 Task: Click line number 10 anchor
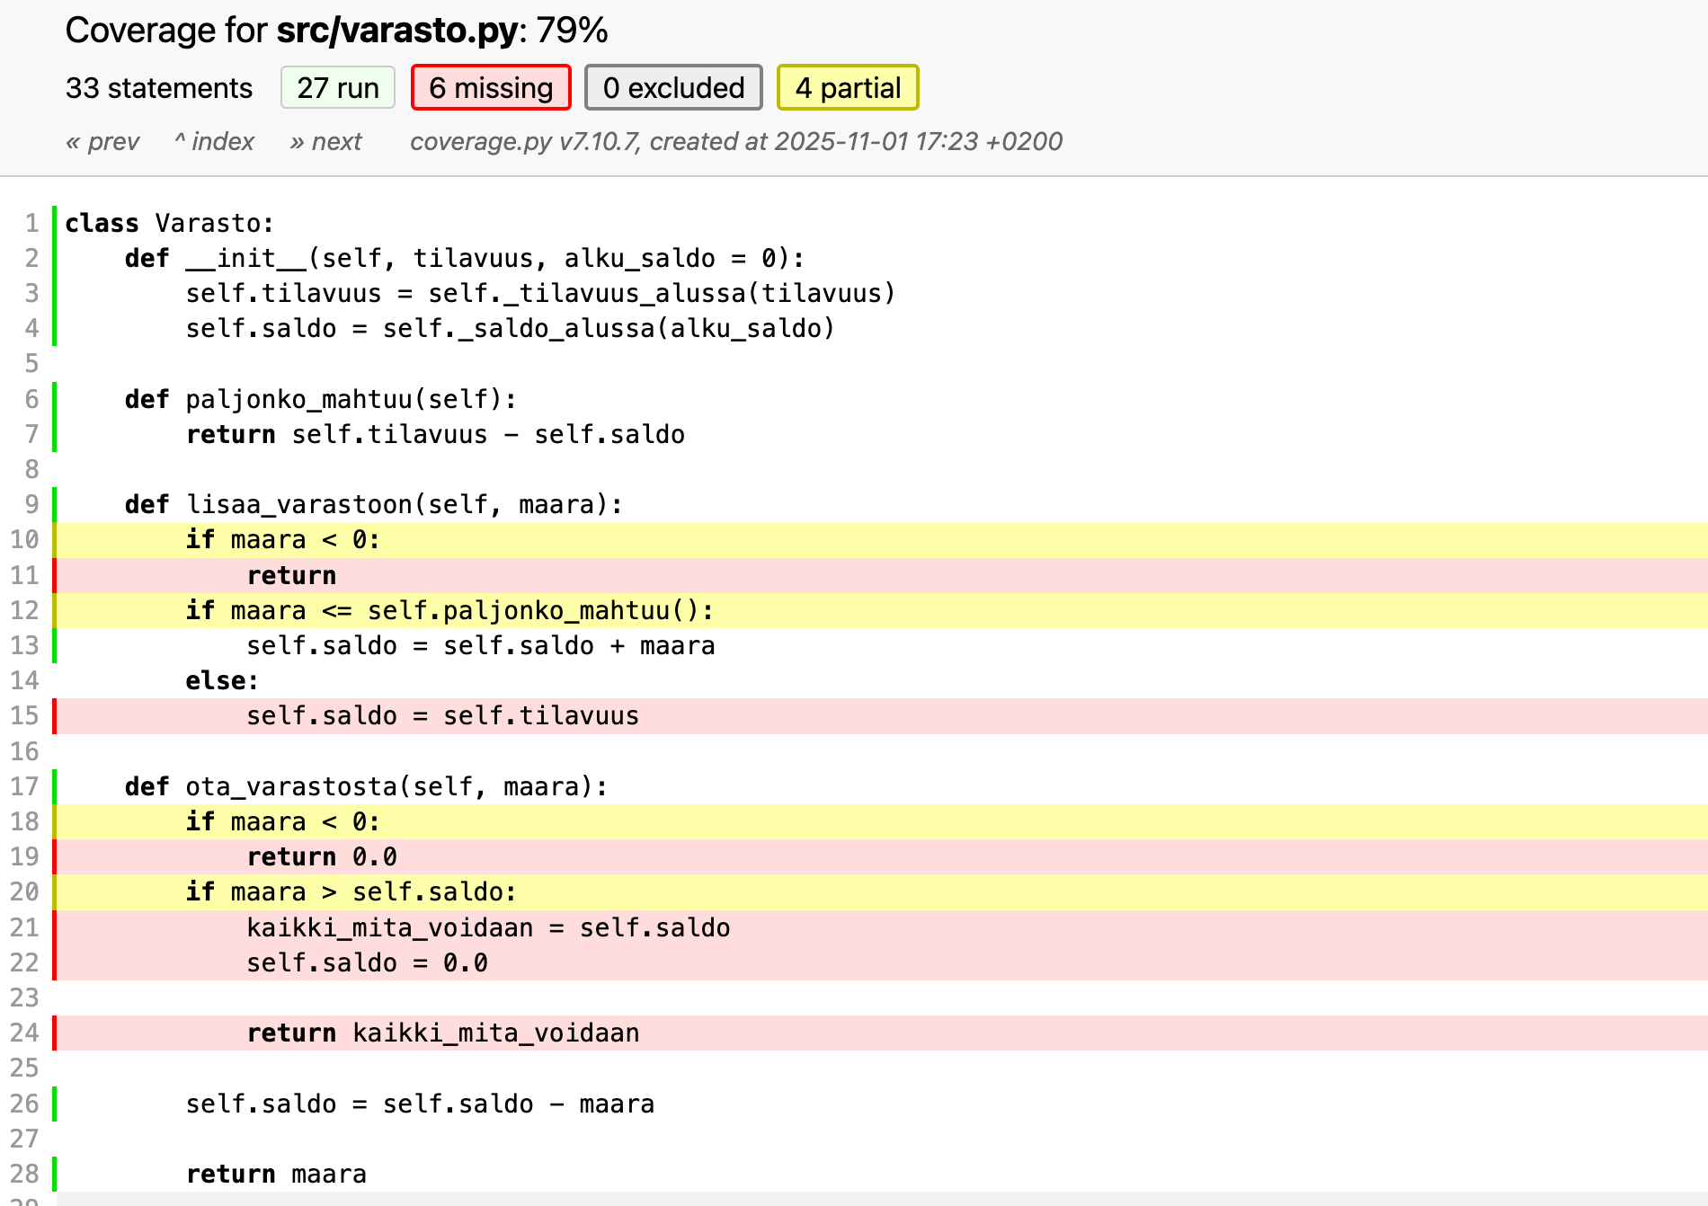(25, 540)
